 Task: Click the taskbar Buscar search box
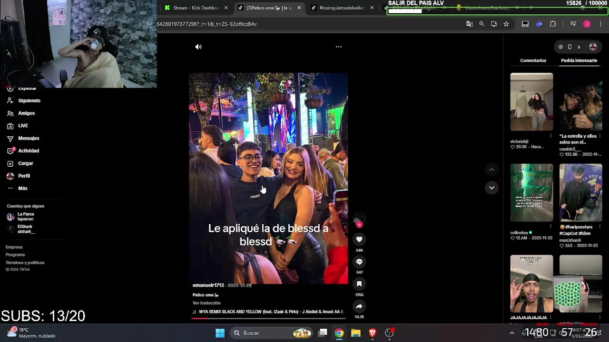272,333
